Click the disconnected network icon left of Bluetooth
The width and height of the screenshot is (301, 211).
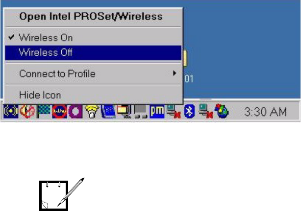coord(174,111)
